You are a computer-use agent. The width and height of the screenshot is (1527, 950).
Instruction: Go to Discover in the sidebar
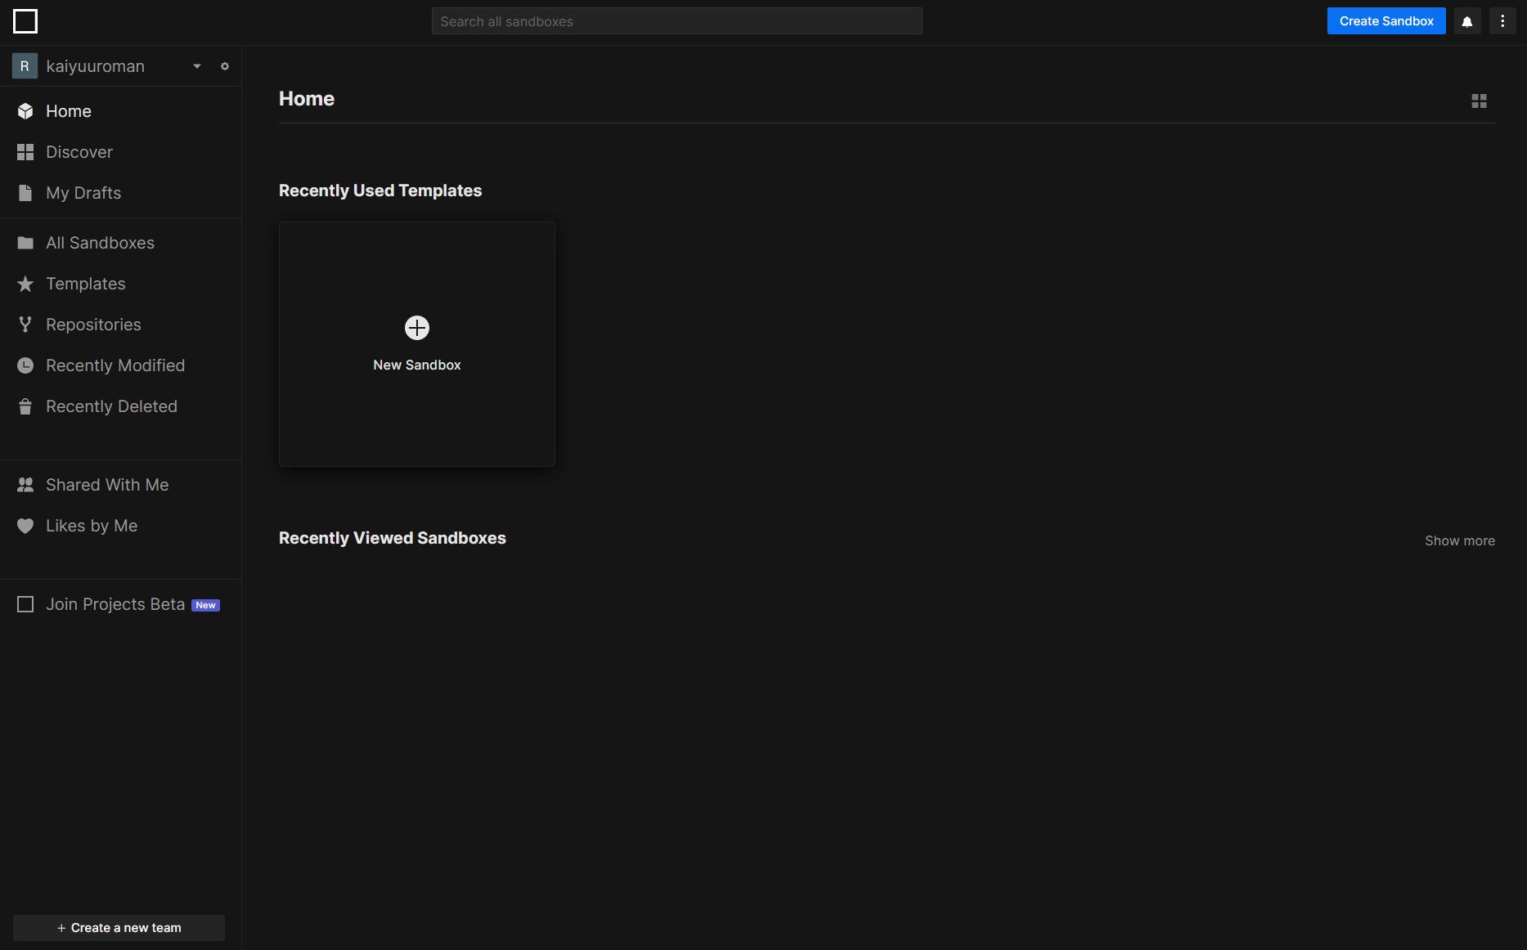pyautogui.click(x=79, y=152)
